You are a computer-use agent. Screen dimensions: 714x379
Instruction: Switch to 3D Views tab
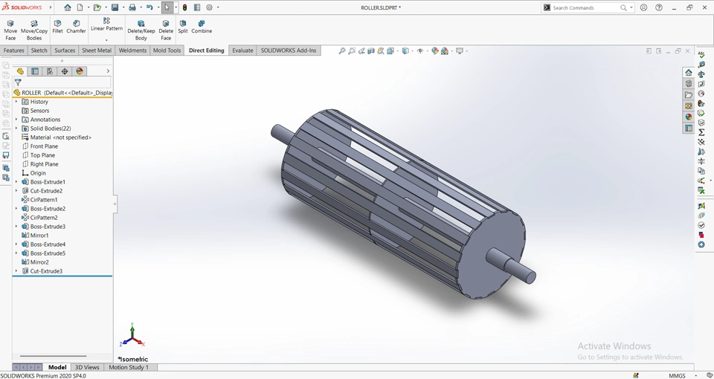pyautogui.click(x=87, y=367)
